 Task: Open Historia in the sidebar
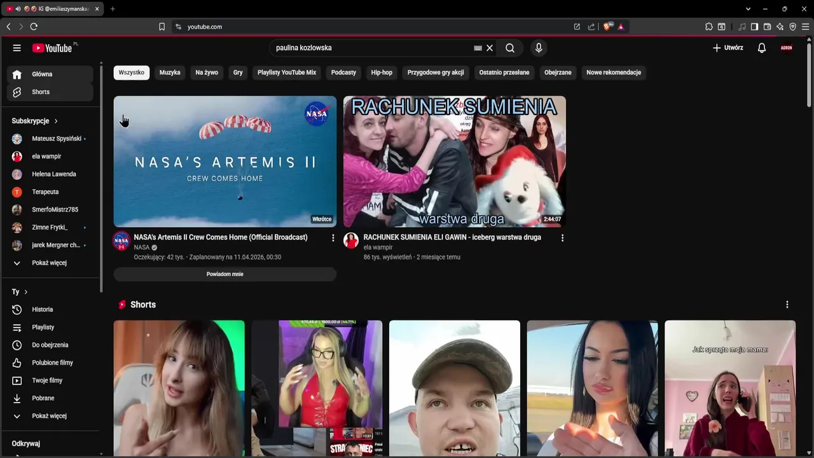coord(50,309)
